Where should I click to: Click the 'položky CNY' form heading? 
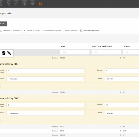pyautogui.click(x=12, y=98)
